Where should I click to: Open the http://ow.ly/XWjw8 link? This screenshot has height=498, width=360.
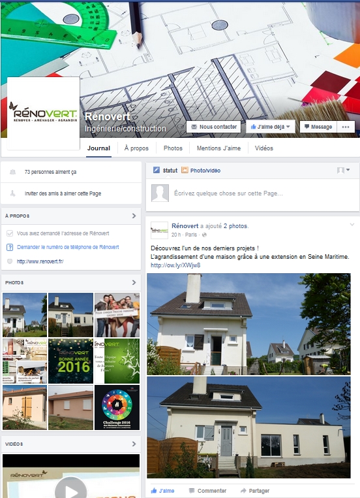(175, 265)
